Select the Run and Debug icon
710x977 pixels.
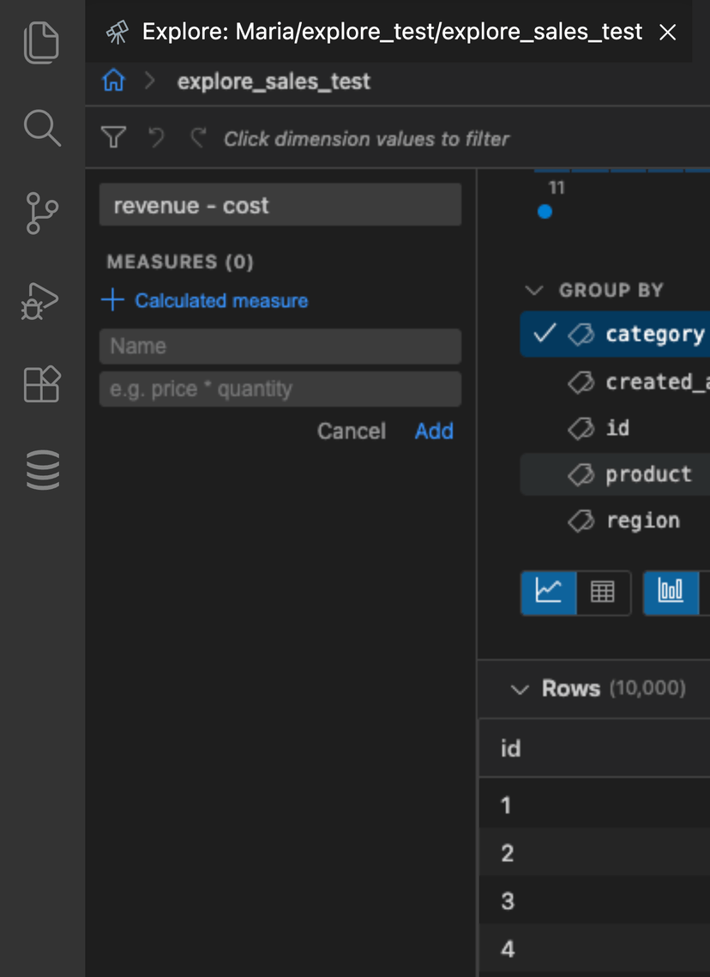coord(42,300)
